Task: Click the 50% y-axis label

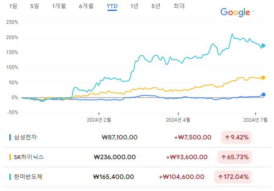Action: click(13, 83)
